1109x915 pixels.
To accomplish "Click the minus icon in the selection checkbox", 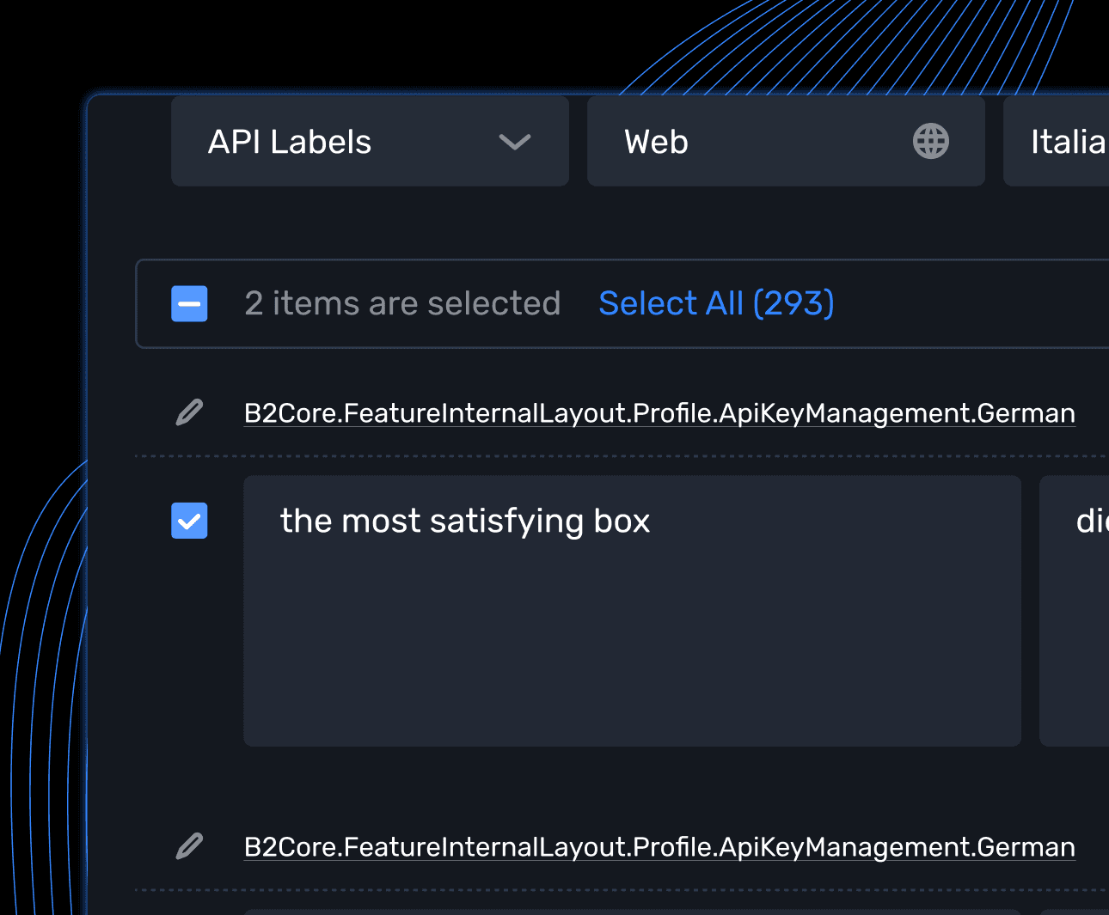I will click(x=189, y=303).
